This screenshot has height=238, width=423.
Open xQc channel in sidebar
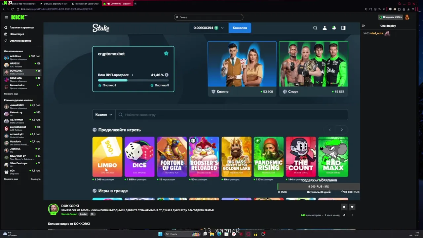22,172
